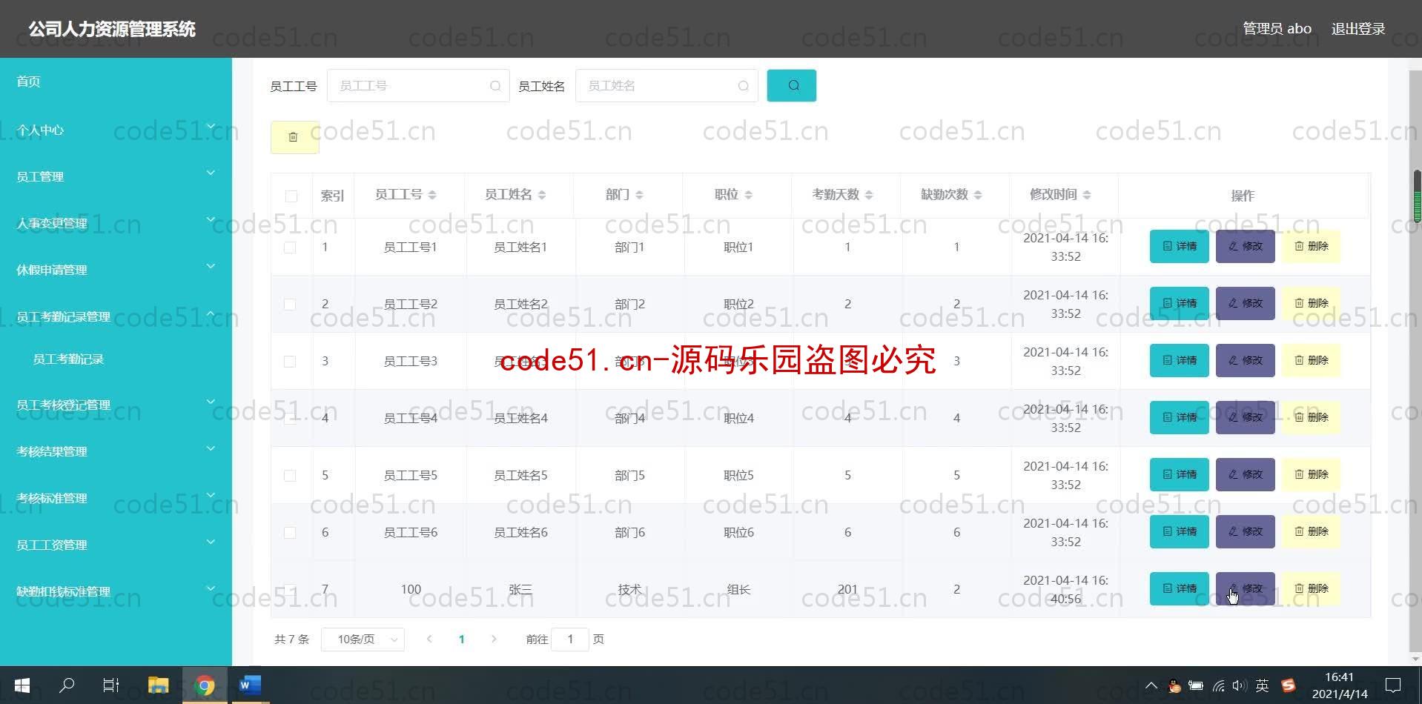
Task: Expand the 员工管理 sidebar menu
Action: pyautogui.click(x=116, y=176)
